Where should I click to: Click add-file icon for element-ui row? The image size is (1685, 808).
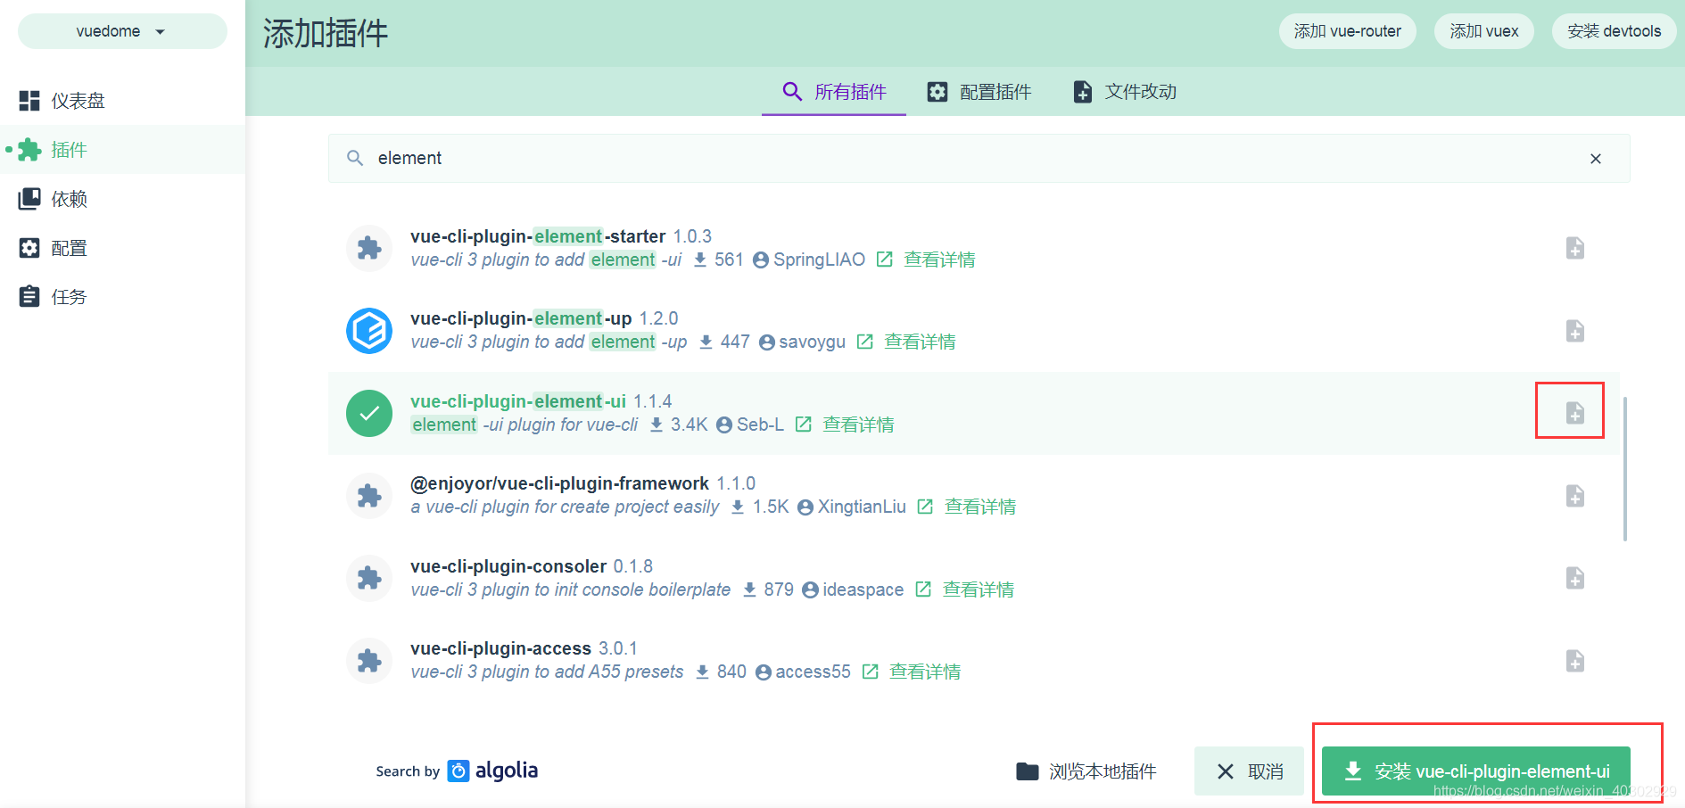(x=1575, y=413)
